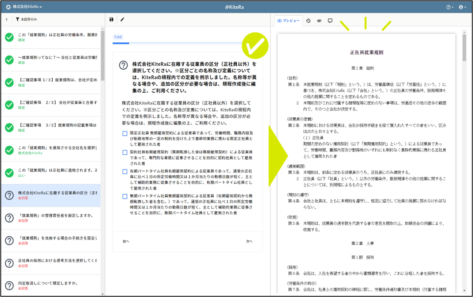Open the help menu in the header
Screen dimensions: 473x297
pos(449,7)
